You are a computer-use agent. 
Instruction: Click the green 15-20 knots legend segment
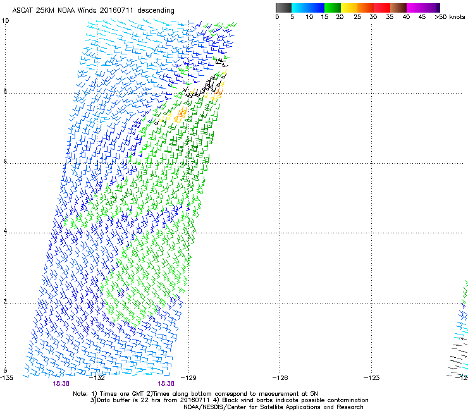coord(333,8)
